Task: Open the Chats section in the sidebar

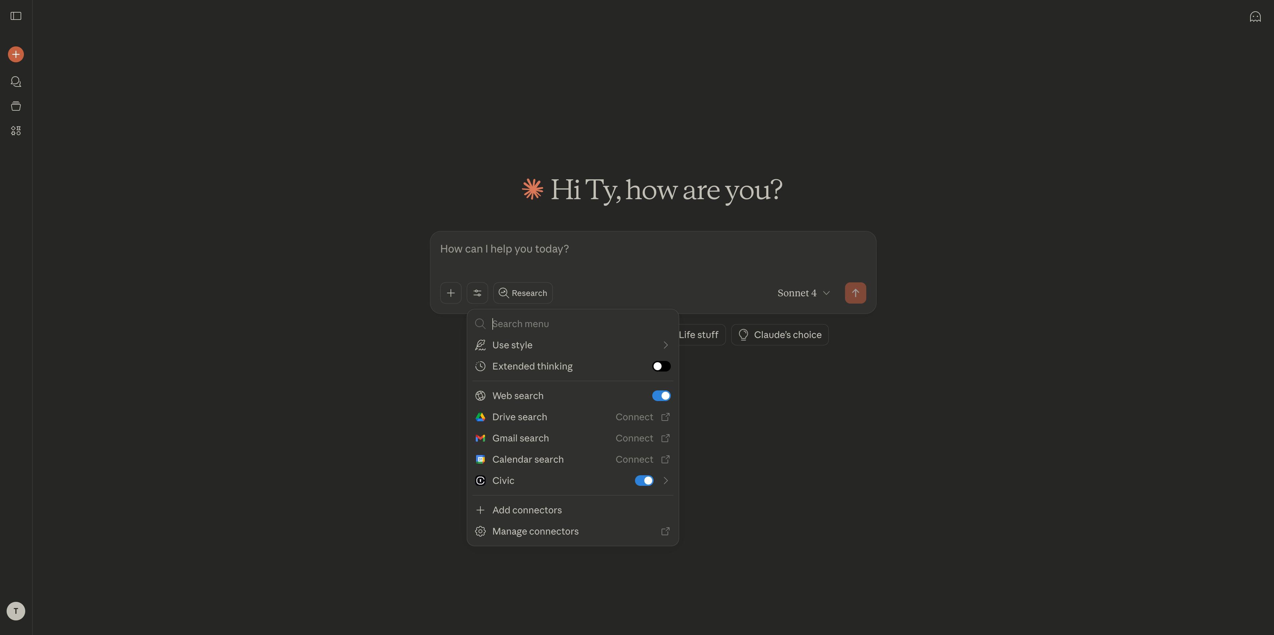Action: 15,82
